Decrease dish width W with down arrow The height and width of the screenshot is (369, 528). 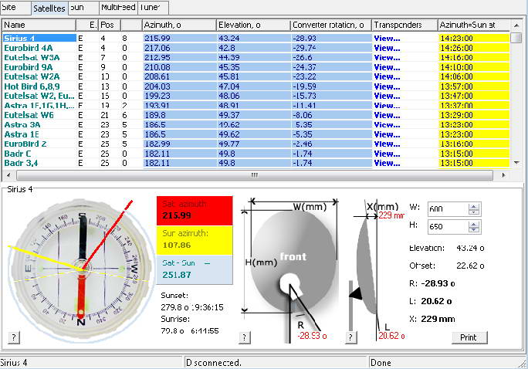click(x=474, y=212)
